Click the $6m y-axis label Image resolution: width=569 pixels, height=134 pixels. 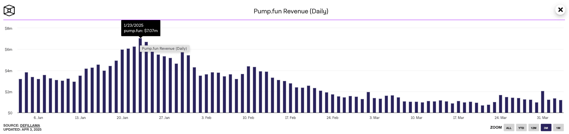coord(9,49)
